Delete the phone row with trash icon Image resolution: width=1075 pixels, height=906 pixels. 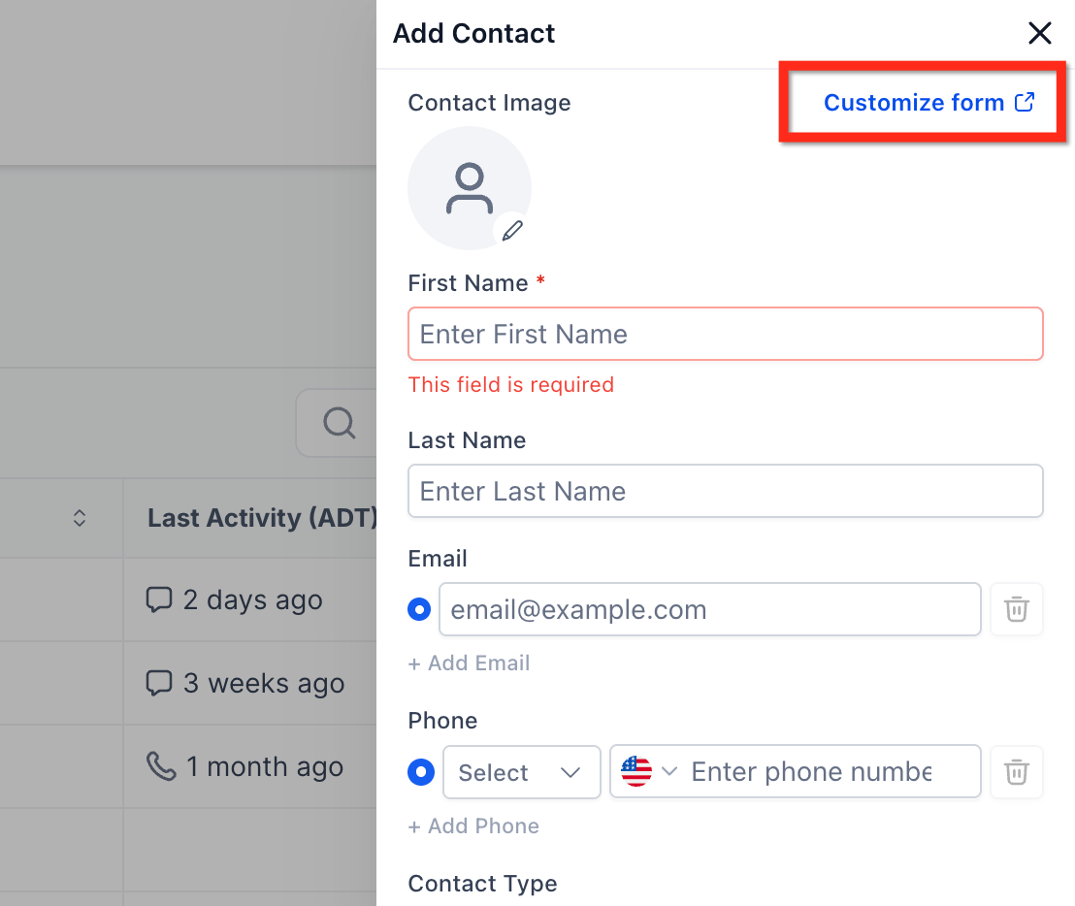point(1016,772)
